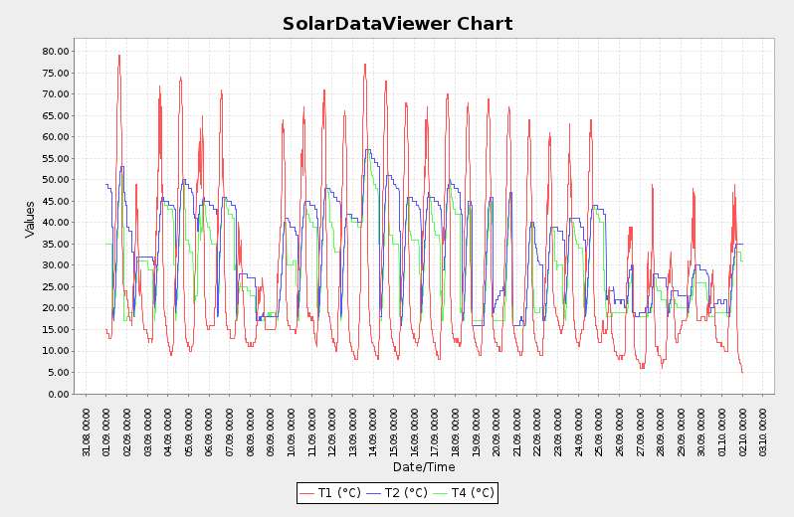The height and width of the screenshot is (517, 794).
Task: Click the 25.00 y-axis tick label
Action: (56, 286)
